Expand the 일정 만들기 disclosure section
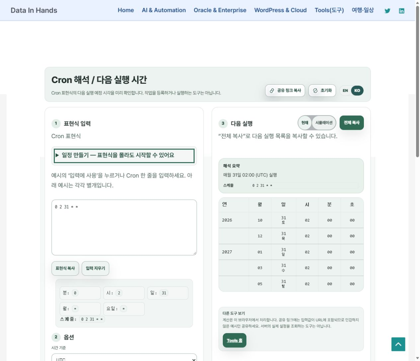 pos(124,155)
